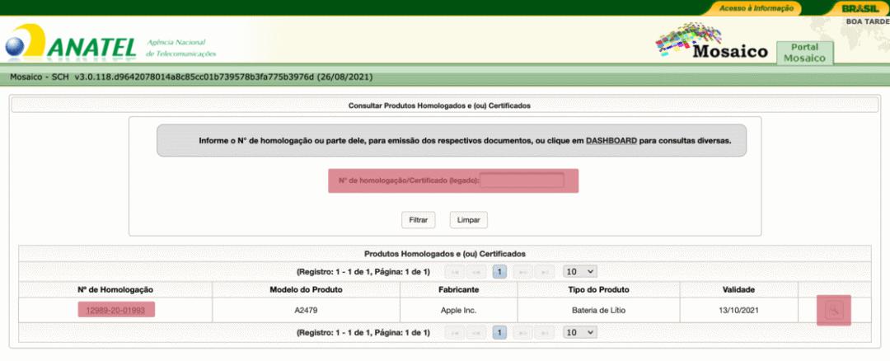Go to last page in bottom paginator
Image resolution: width=890 pixels, height=361 pixels.
[545, 333]
